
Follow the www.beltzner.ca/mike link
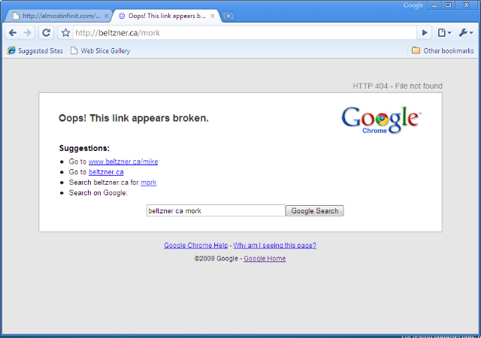(123, 161)
